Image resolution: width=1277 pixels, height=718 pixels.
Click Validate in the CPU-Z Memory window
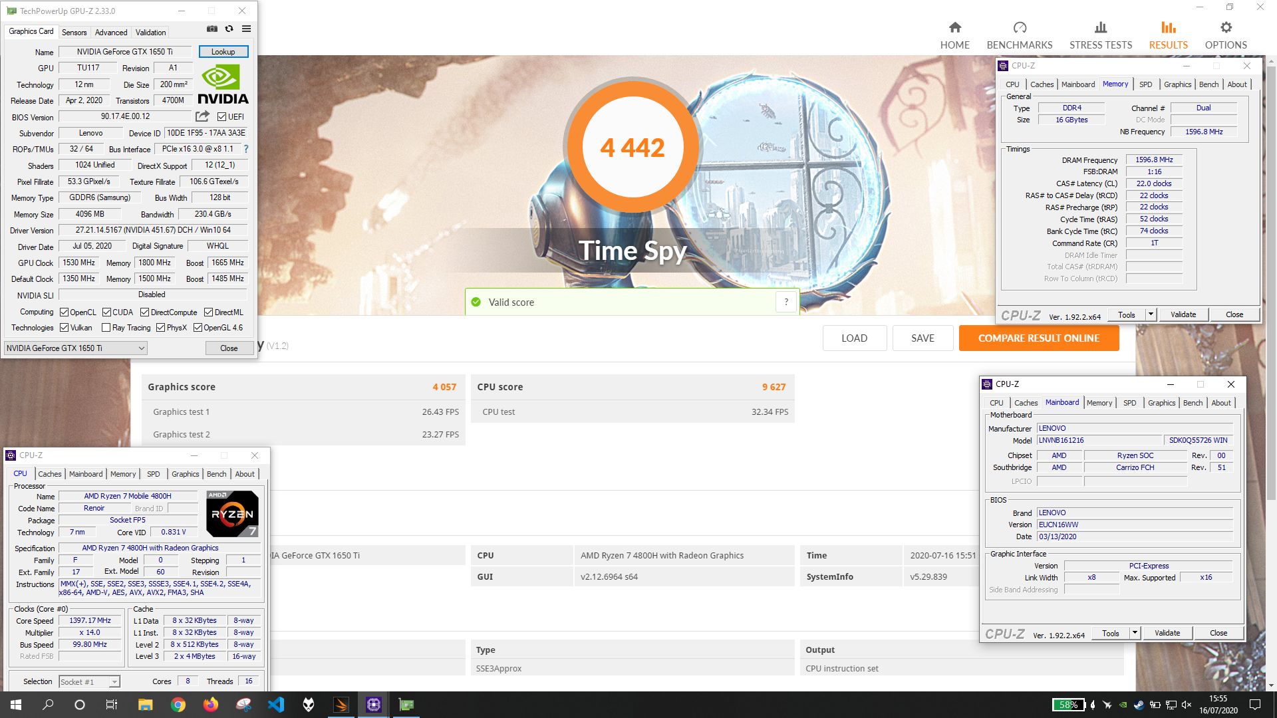(1183, 314)
